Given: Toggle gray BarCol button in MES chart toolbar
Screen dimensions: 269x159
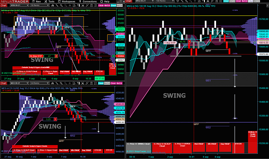Looking at the screenshot, I should click(107, 83).
